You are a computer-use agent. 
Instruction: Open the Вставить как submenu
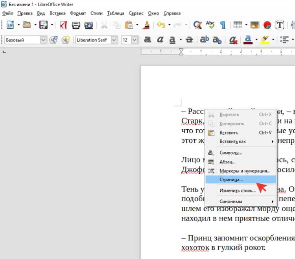tap(241, 141)
